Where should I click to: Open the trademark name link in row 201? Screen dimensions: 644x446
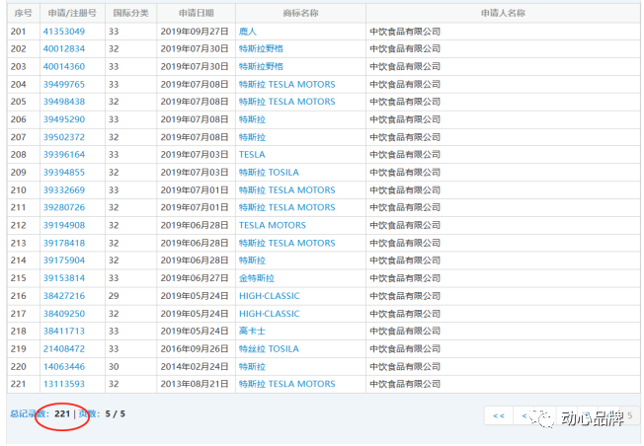click(x=248, y=32)
